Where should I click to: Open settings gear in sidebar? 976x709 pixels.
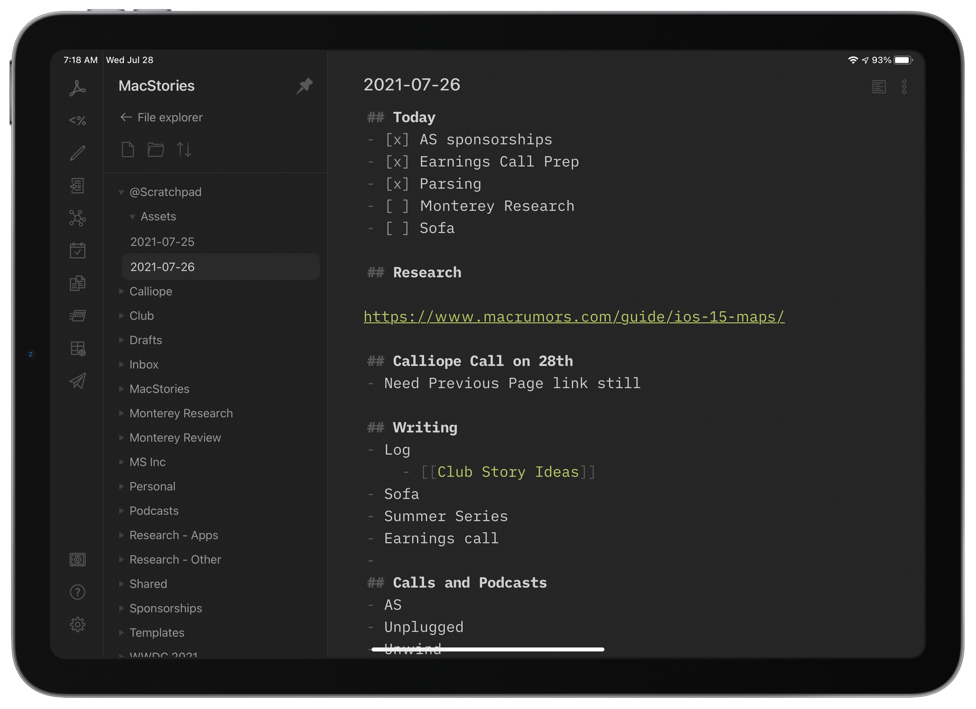[77, 624]
